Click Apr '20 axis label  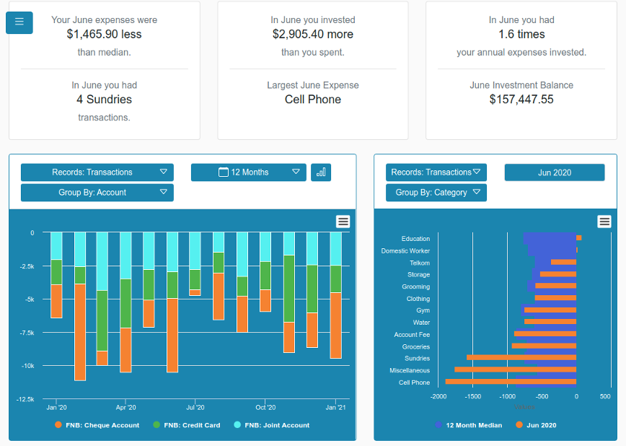tap(125, 407)
